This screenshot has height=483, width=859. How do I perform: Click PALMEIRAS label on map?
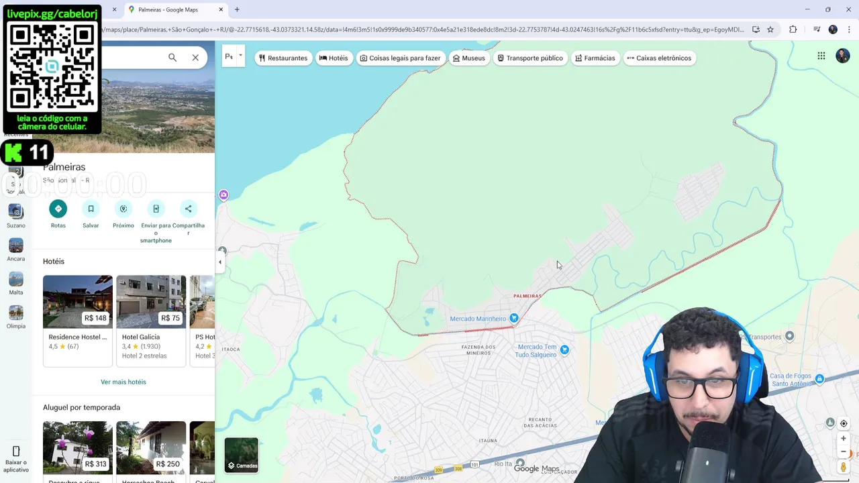pos(527,296)
